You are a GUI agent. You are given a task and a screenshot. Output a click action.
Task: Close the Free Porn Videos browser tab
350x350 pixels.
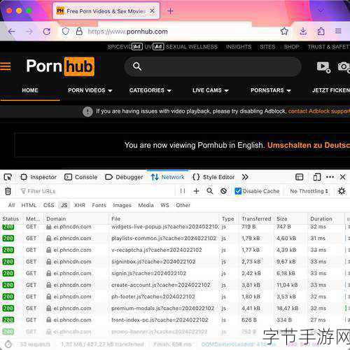point(152,10)
